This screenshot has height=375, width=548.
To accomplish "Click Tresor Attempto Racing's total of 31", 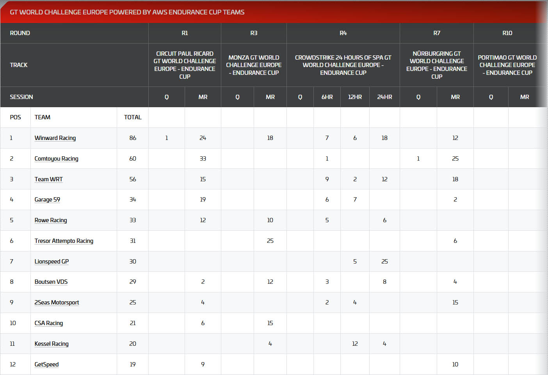I will tap(133, 241).
